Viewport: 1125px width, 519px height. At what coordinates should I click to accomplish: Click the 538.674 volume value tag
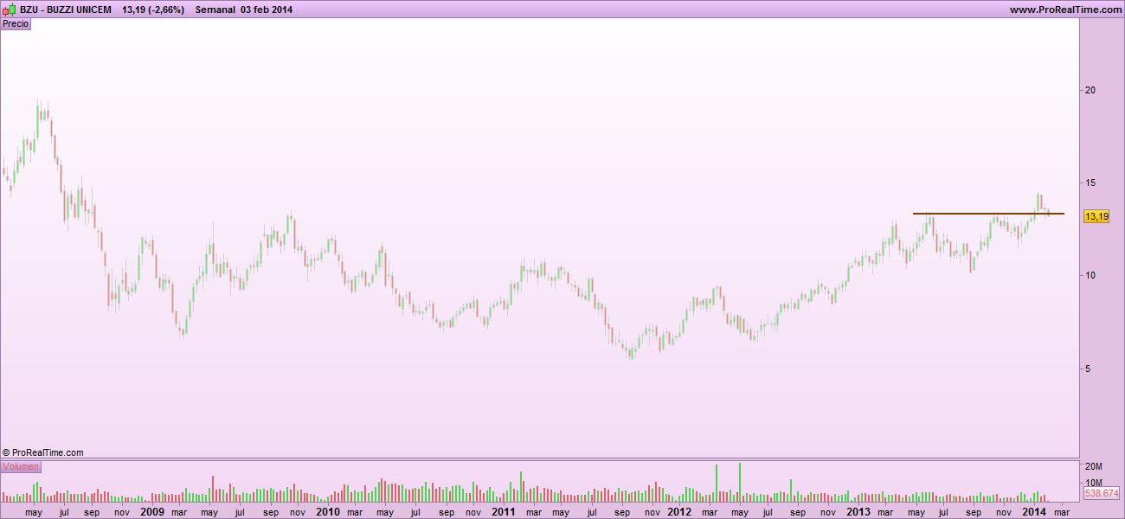coord(1102,493)
